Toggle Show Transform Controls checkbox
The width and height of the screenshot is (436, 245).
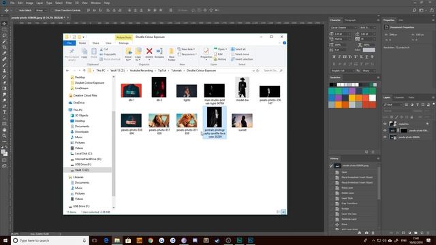pyautogui.click(x=52, y=10)
